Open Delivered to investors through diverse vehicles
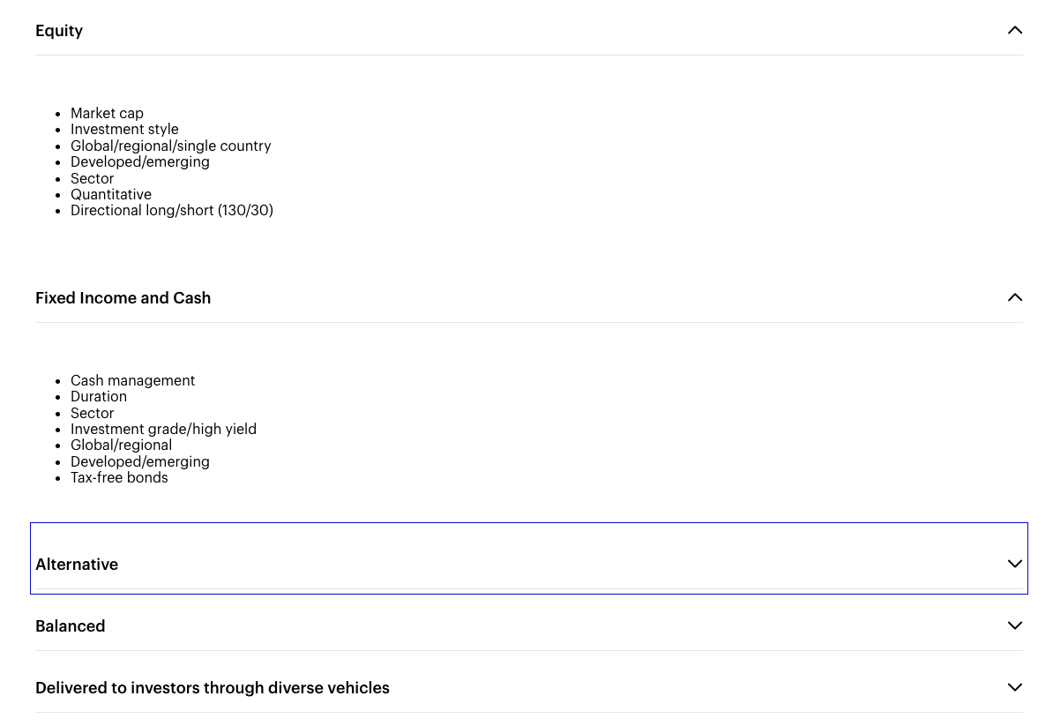Viewport: 1053px width, 726px height. point(212,688)
